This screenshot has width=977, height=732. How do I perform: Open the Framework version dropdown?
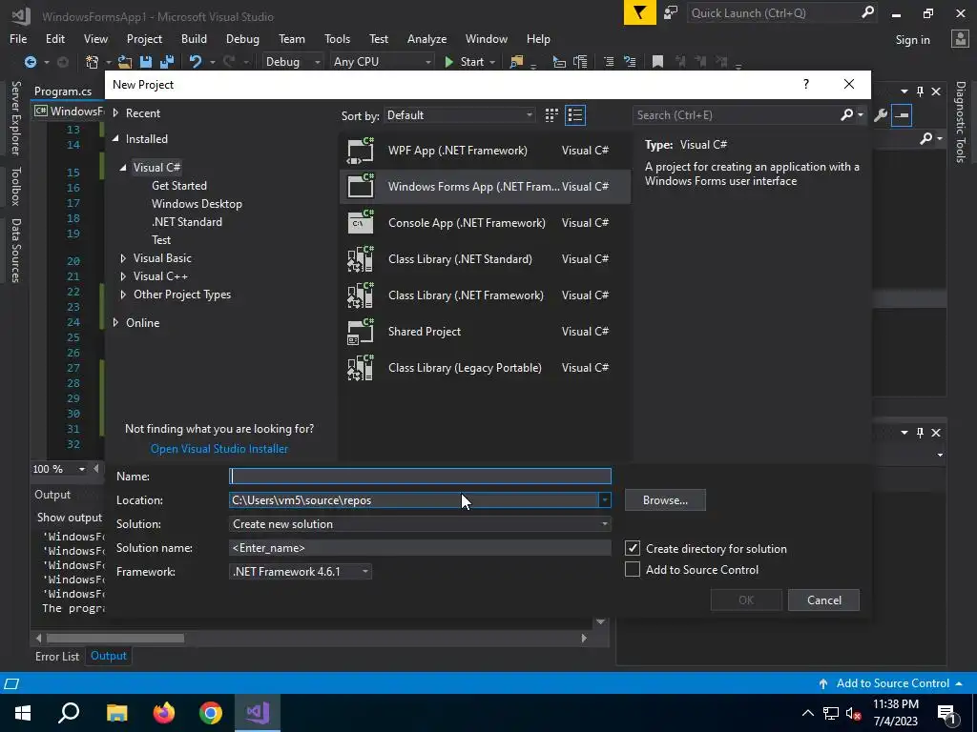click(x=301, y=572)
